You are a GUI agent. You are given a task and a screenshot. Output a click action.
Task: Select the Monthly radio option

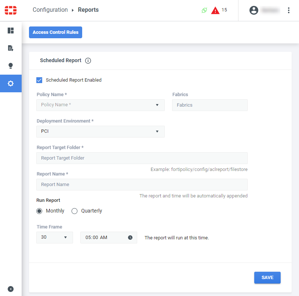(x=40, y=211)
